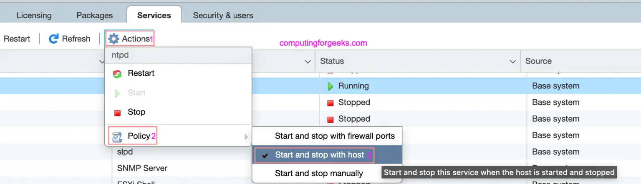Open the Packages tab
Image resolution: width=641 pixels, height=184 pixels.
pyautogui.click(x=95, y=15)
